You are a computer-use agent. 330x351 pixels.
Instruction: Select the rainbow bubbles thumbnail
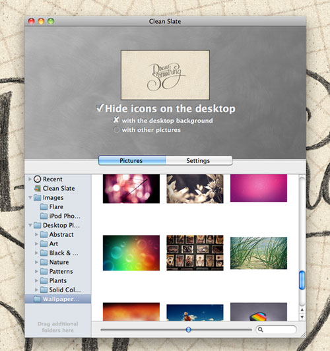pos(131,253)
